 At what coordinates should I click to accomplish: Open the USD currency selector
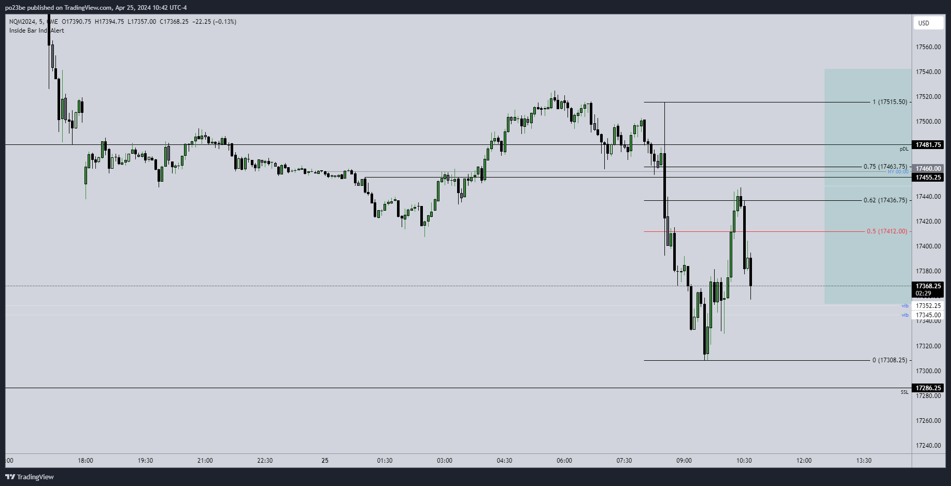point(927,23)
